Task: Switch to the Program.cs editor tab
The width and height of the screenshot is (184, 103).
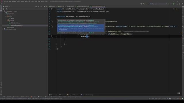Action: point(52,7)
